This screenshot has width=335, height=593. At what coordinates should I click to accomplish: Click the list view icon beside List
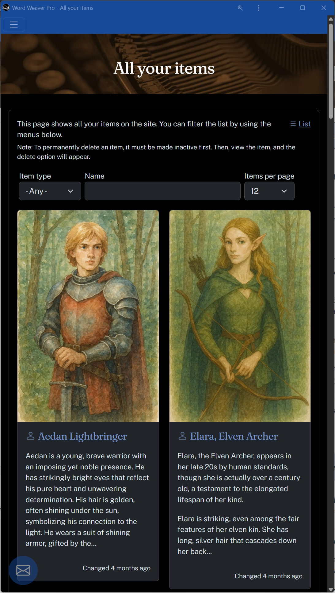(293, 124)
